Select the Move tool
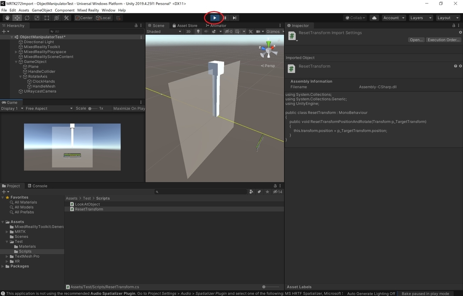This screenshot has width=463, height=296. pos(17,18)
